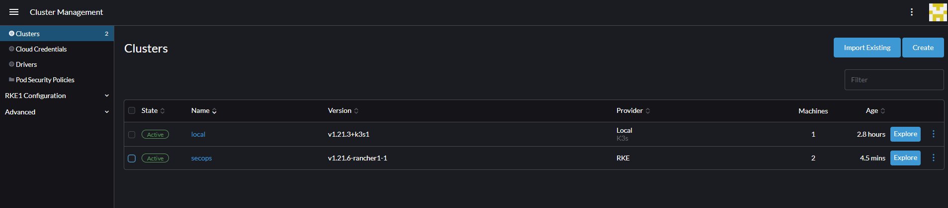The height and width of the screenshot is (208, 948).
Task: Open the secops cluster link
Action: [202, 158]
